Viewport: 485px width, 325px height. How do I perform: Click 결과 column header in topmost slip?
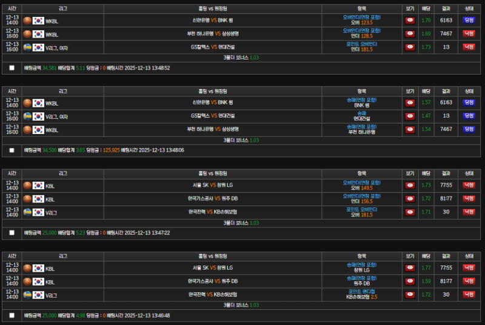click(x=446, y=8)
